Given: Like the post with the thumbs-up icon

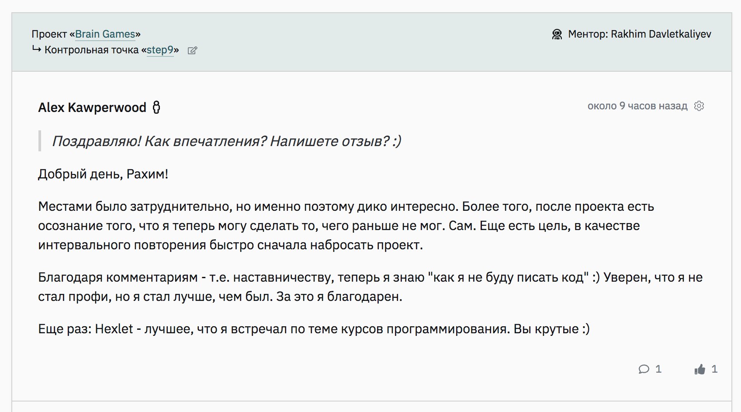Looking at the screenshot, I should coord(699,370).
